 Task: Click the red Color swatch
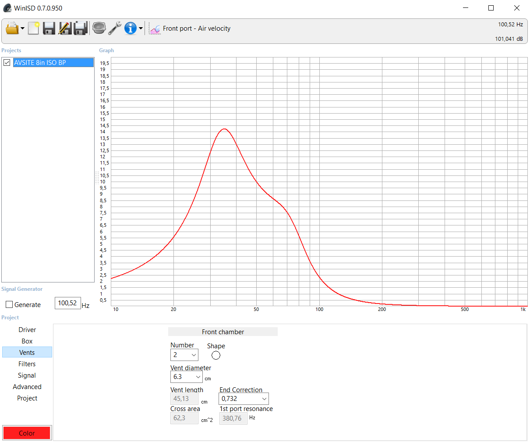[27, 433]
